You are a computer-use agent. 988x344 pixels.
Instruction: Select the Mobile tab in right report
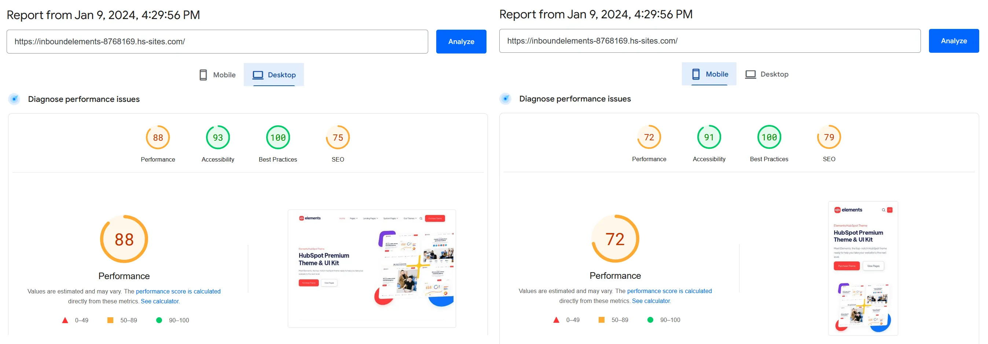tap(709, 74)
